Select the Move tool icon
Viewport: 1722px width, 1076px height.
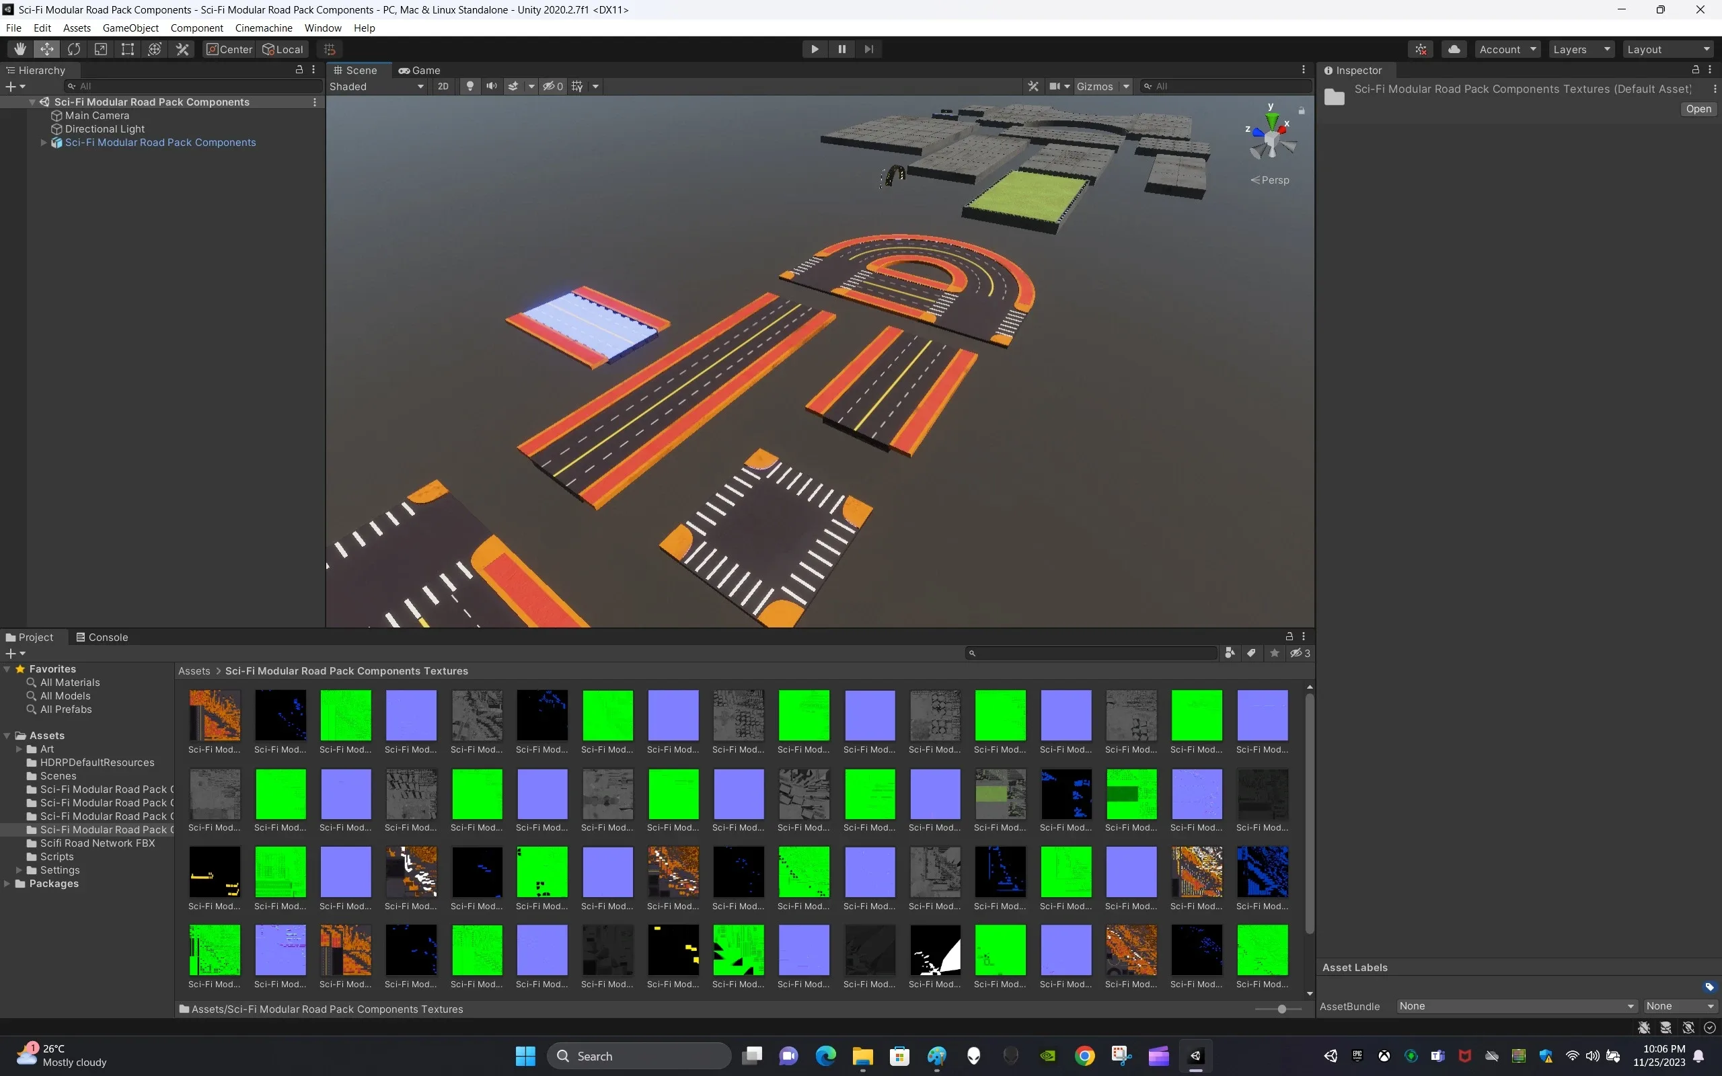(x=46, y=50)
